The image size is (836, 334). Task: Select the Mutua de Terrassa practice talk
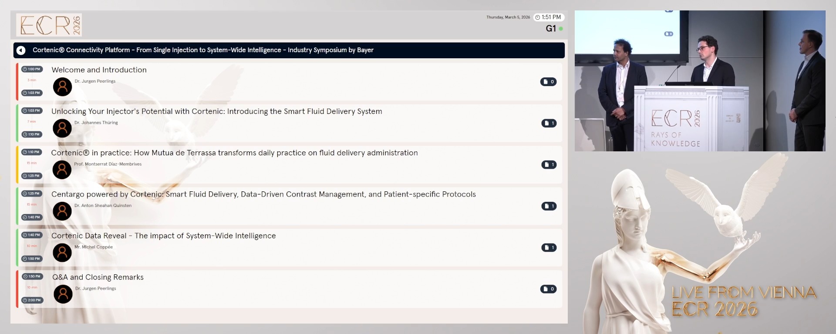click(234, 153)
